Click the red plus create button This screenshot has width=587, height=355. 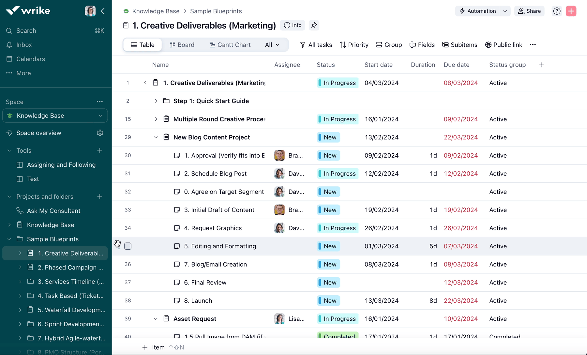[571, 11]
